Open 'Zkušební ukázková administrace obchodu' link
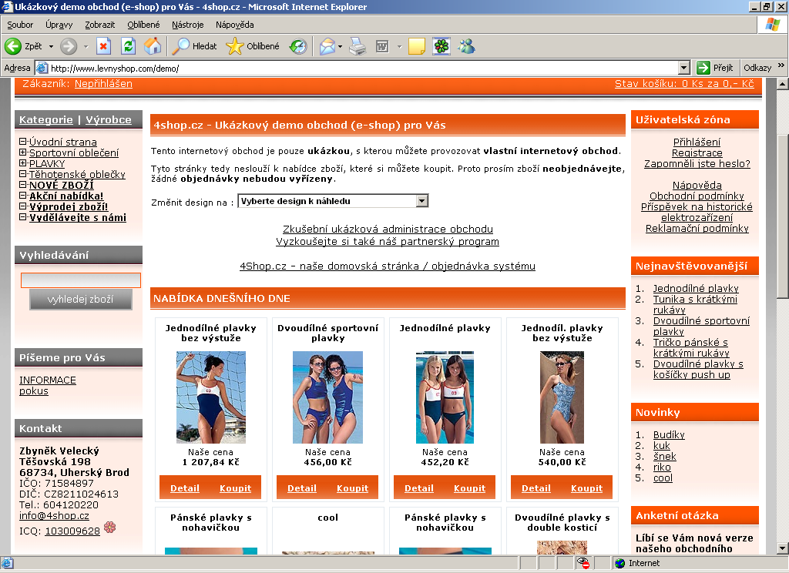Screen dimensions: 789x573 pos(388,229)
